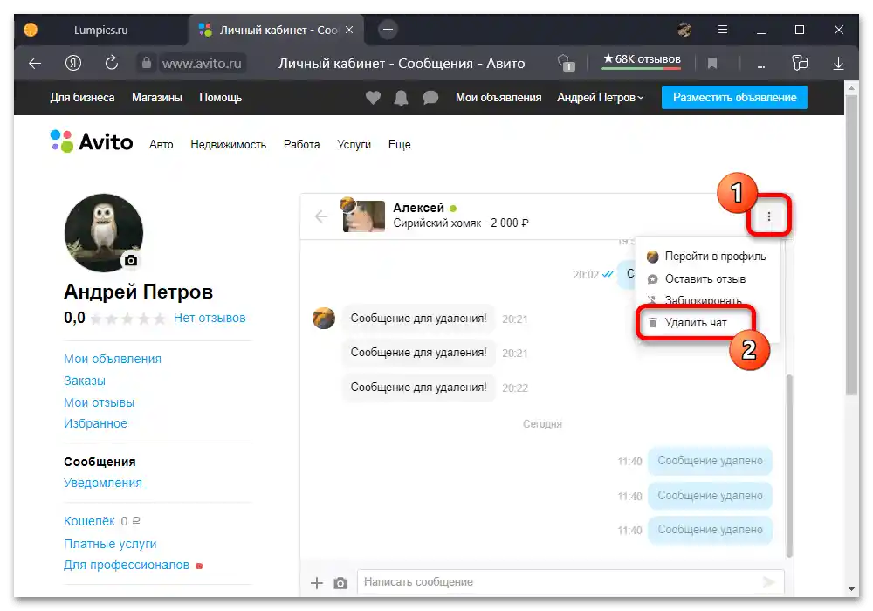873x611 pixels.
Task: Click the 68K отзывов rating badge
Action: (x=642, y=61)
